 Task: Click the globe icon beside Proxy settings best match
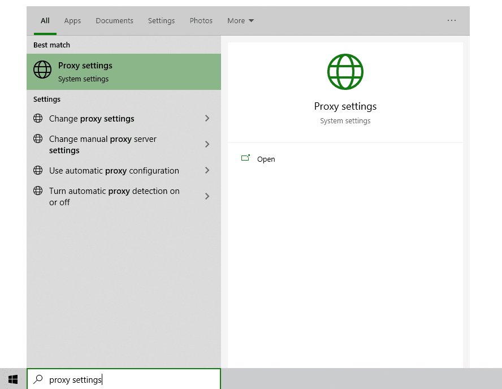[x=42, y=70]
